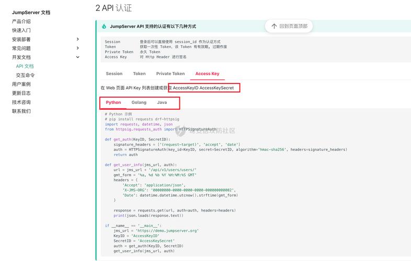Open the 交互命令 sidebar page

click(x=25, y=75)
